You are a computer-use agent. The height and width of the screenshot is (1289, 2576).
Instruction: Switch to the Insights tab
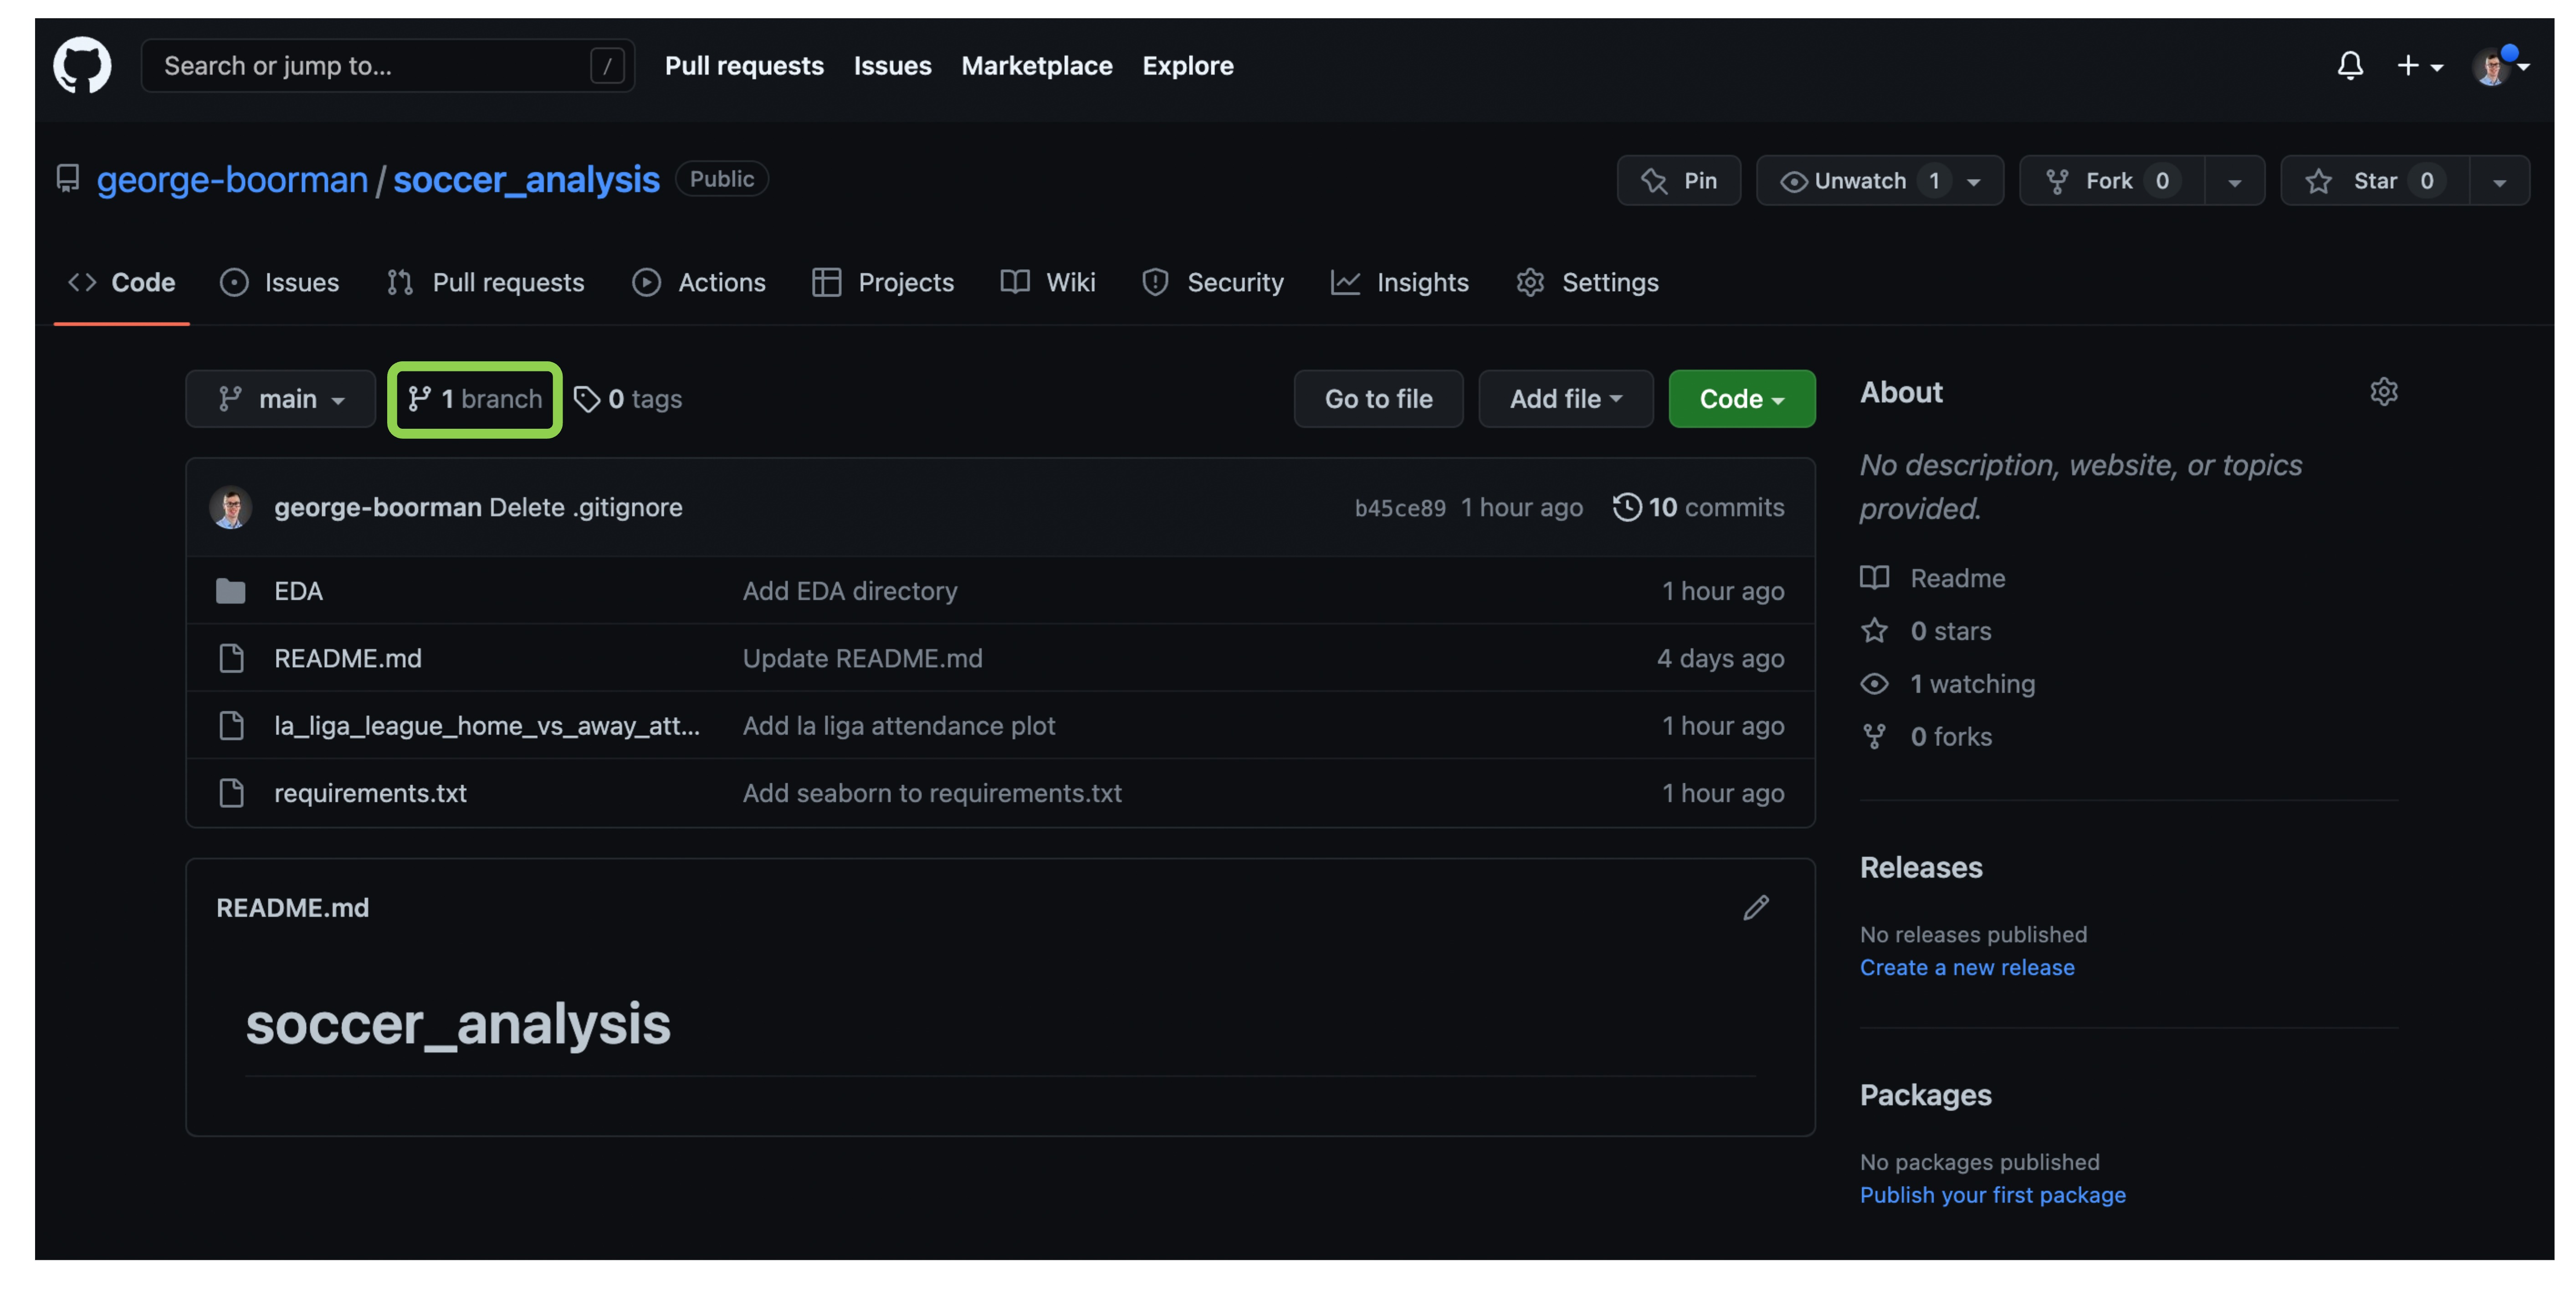[1399, 282]
